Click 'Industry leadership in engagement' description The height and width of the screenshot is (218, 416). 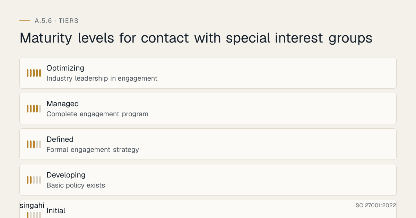tap(102, 79)
